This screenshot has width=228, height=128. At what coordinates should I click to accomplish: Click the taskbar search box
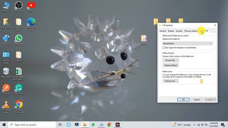click(32, 125)
